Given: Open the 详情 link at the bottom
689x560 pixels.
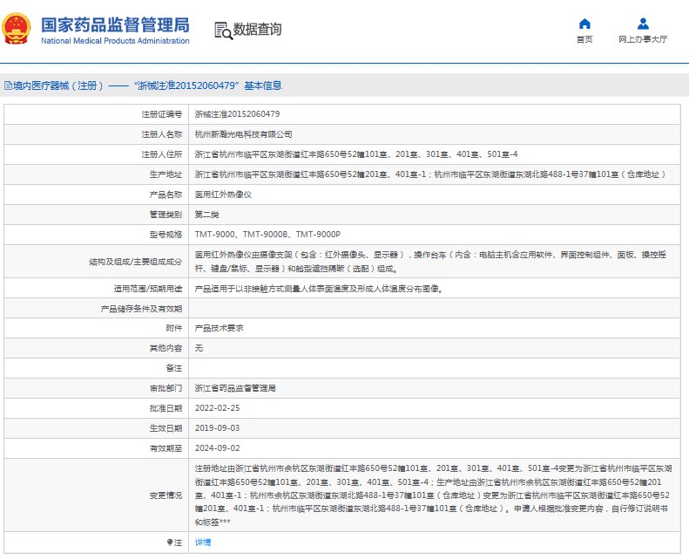Looking at the screenshot, I should [x=202, y=543].
